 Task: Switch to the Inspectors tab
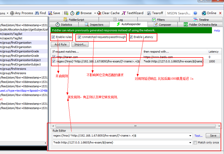(94, 25)
